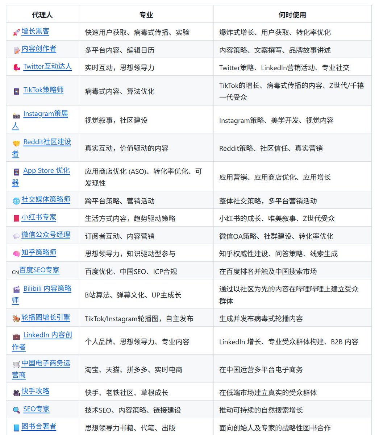Click the CN flag icon beside 百度SEO专家
Screen dimensions: 379x435
pos(15,272)
